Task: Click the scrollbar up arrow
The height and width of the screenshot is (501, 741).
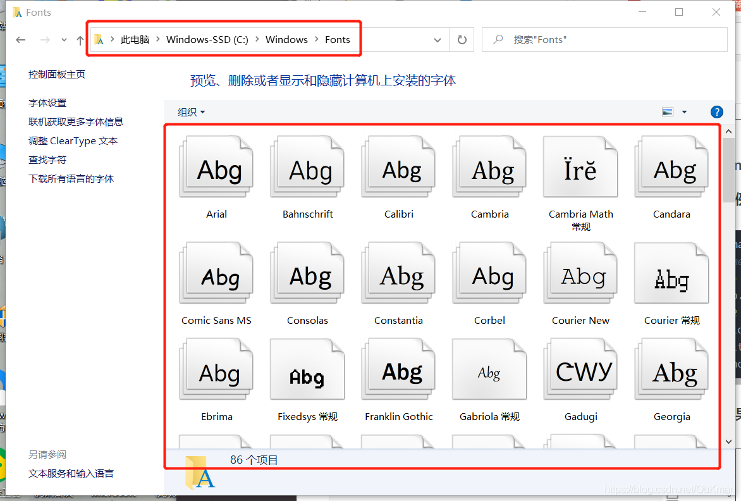Action: click(728, 132)
